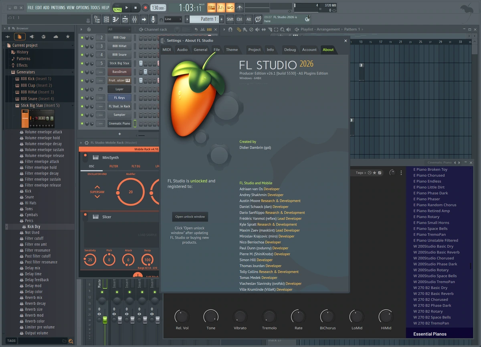This screenshot has width=481, height=347.
Task: Toggle mute LED for Cinematic Piano channel
Action: click(x=82, y=123)
